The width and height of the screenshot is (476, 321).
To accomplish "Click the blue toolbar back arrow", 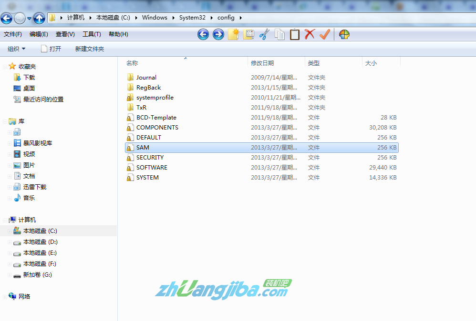I will click(x=203, y=34).
